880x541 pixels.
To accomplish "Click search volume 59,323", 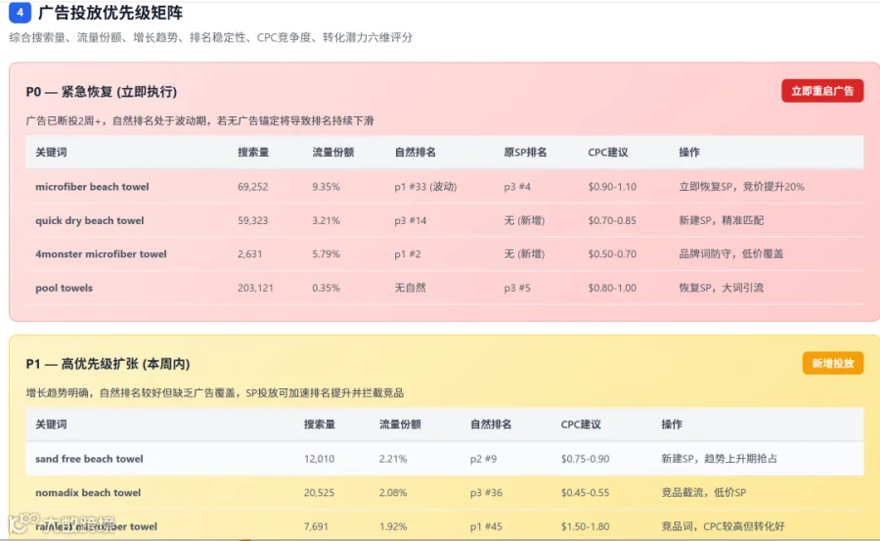I will tap(252, 220).
